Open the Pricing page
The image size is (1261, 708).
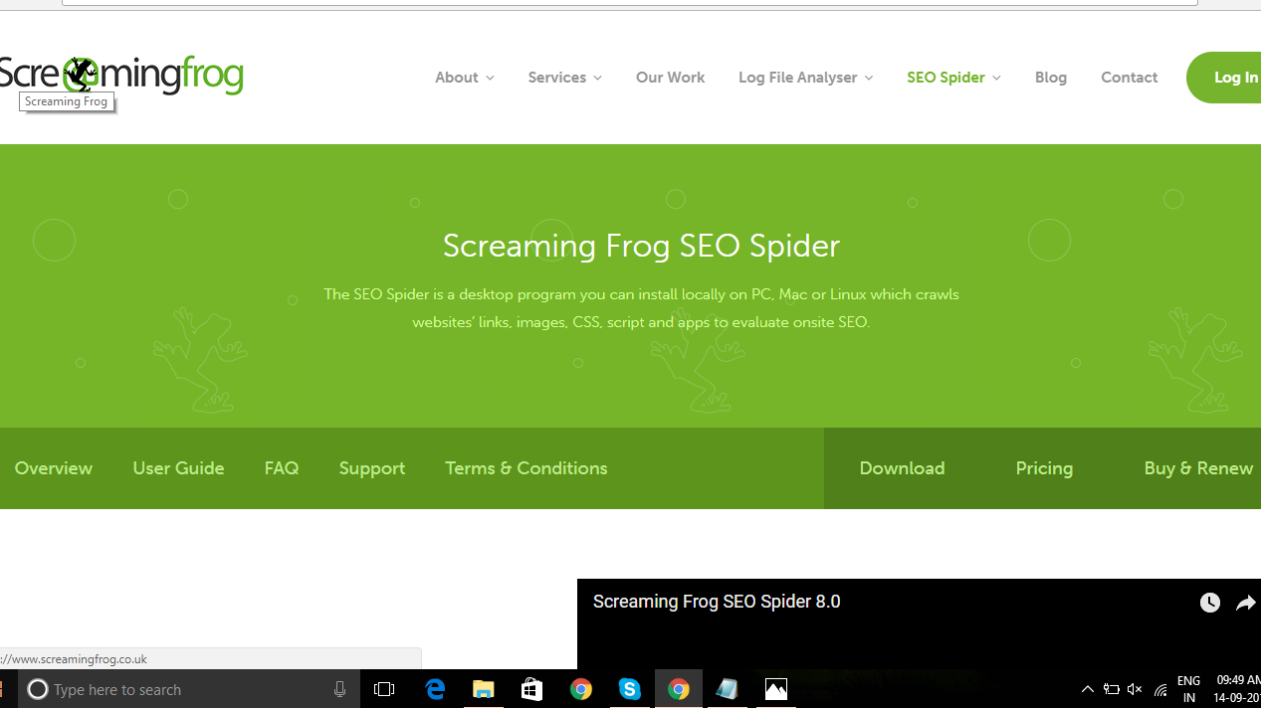pyautogui.click(x=1044, y=468)
